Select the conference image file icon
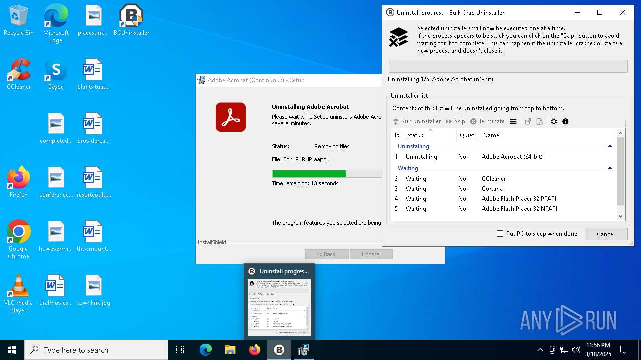641x360 pixels. point(56,183)
